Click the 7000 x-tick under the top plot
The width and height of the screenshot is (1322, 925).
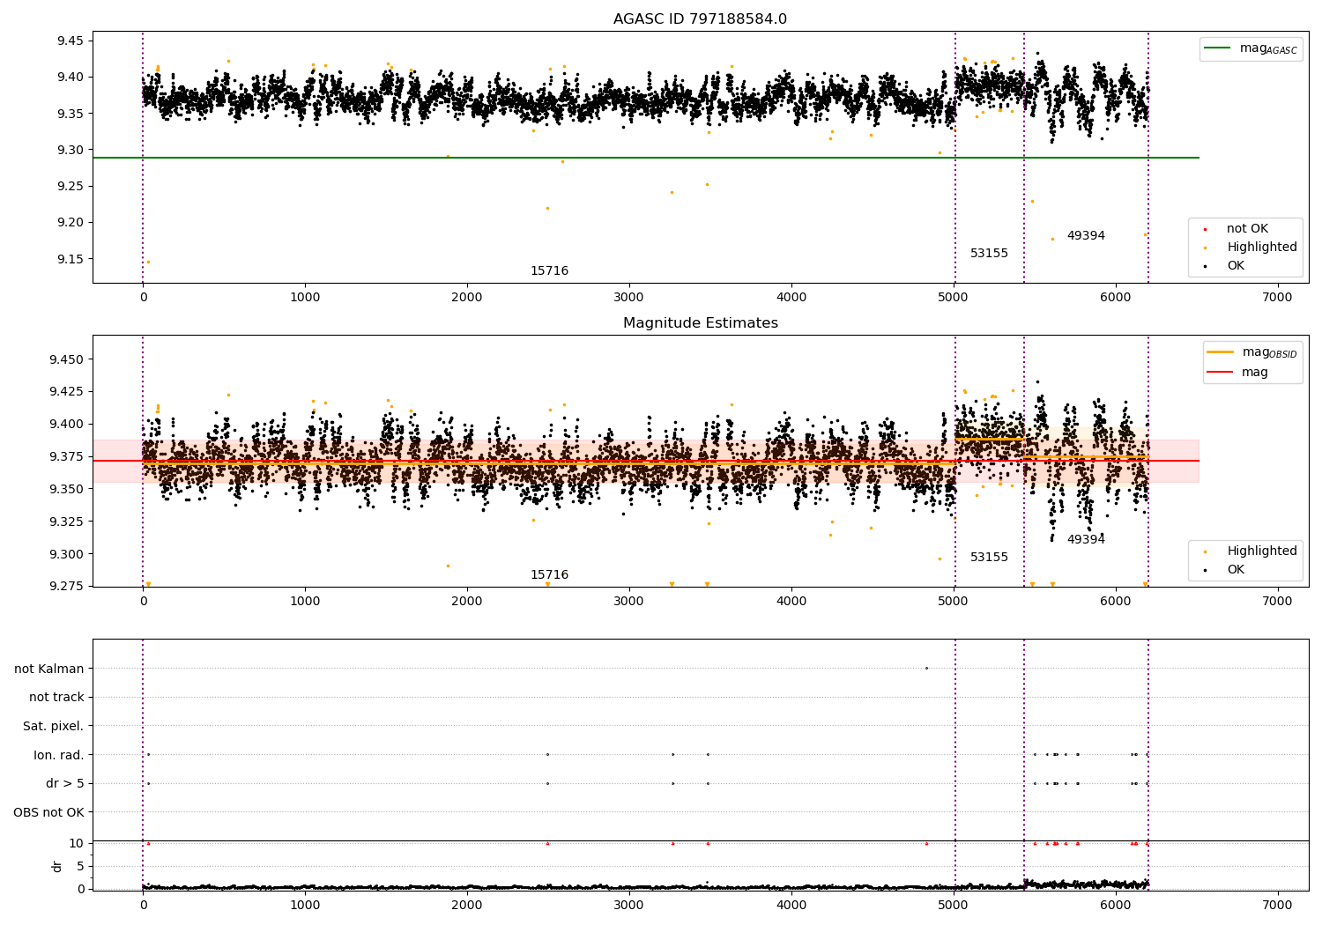[x=1278, y=298]
